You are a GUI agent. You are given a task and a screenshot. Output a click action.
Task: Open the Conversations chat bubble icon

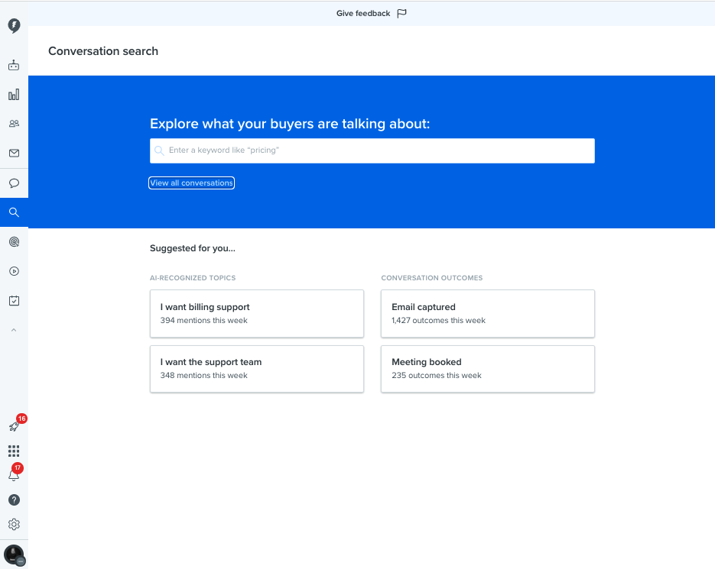pyautogui.click(x=14, y=183)
